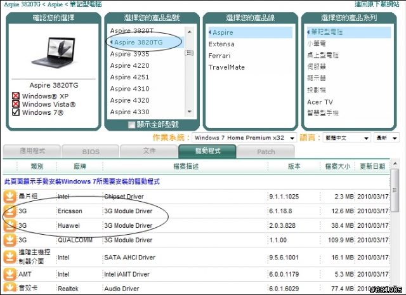Select the TravelMate product line
Viewport: 406px width, 295px height.
[226, 67]
